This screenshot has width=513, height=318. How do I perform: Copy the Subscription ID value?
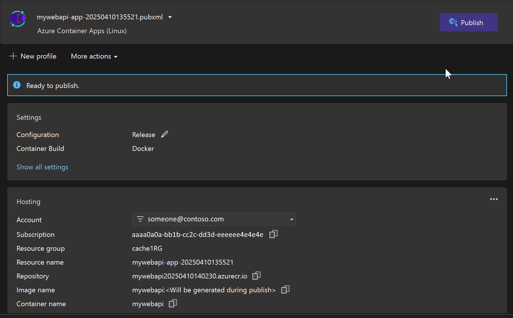coord(273,234)
